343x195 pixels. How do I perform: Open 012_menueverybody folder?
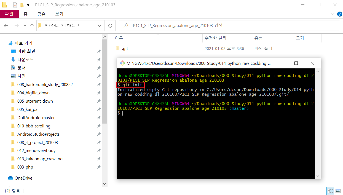pos(33,151)
